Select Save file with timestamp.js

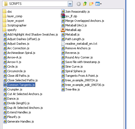81,62
